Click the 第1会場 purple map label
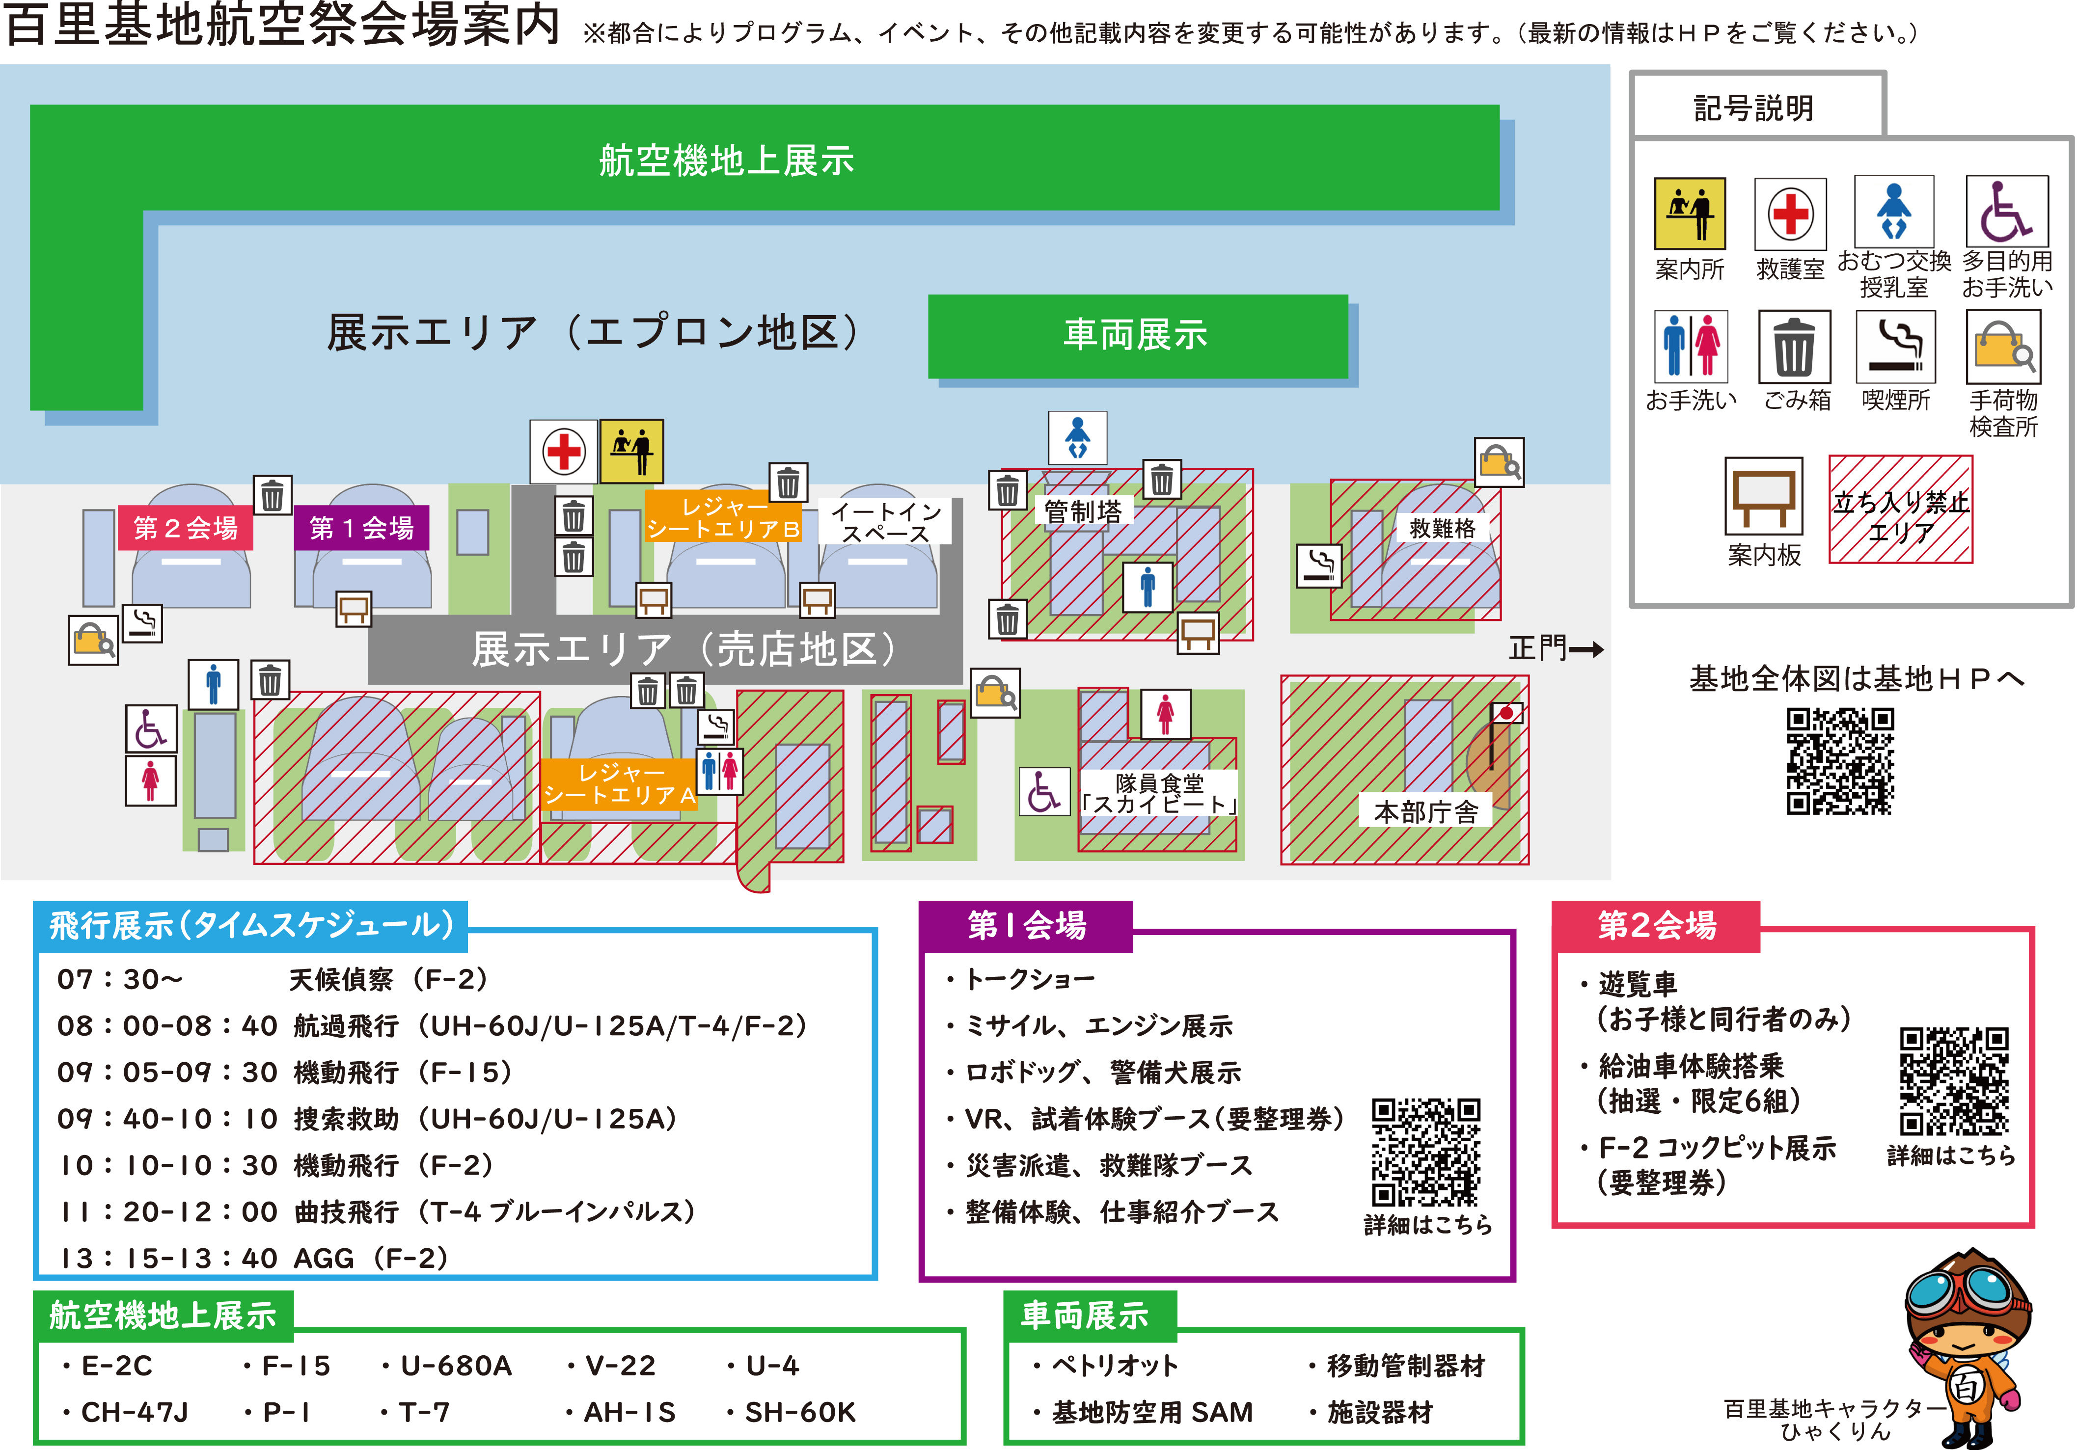This screenshot has height=1450, width=2077. [361, 527]
